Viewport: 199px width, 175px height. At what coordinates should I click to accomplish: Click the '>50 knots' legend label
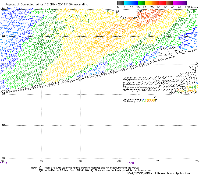(x=191, y=7)
